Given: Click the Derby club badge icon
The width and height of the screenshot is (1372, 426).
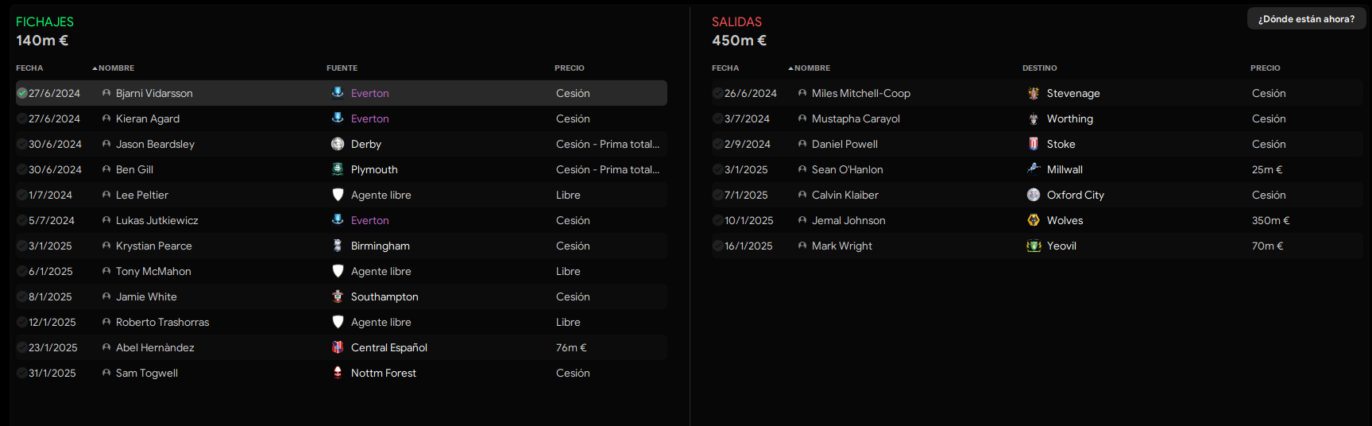Looking at the screenshot, I should (338, 144).
